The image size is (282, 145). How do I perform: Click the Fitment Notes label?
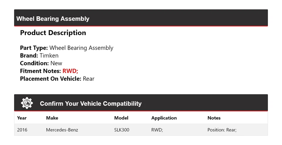click(x=41, y=71)
